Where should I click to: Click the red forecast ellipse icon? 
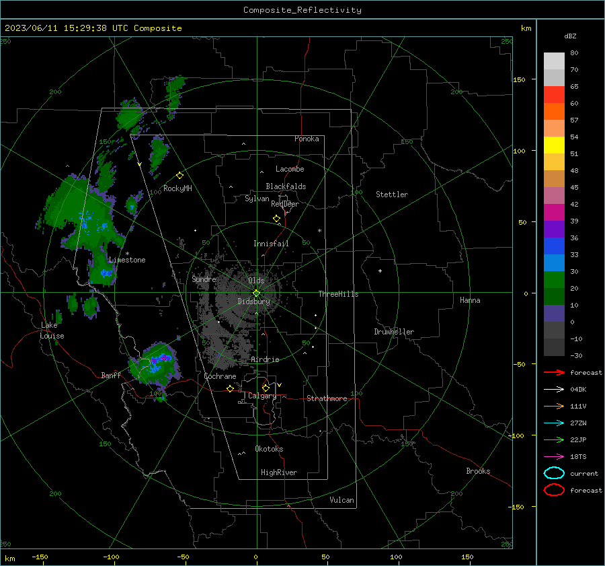click(554, 490)
